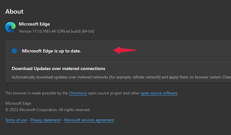Click the About page heading
Screen dimensions: 231x135
(14, 11)
